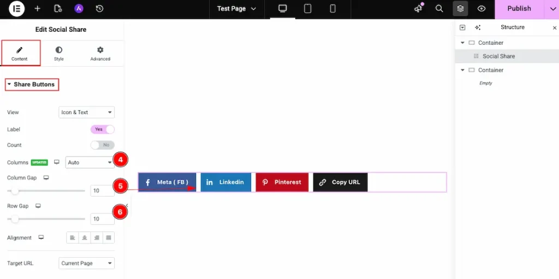This screenshot has height=279, width=559.
Task: Select the first Container tree item
Action: click(x=507, y=43)
